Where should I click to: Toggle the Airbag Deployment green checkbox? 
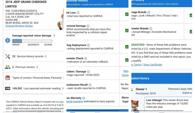pyautogui.click(x=127, y=47)
